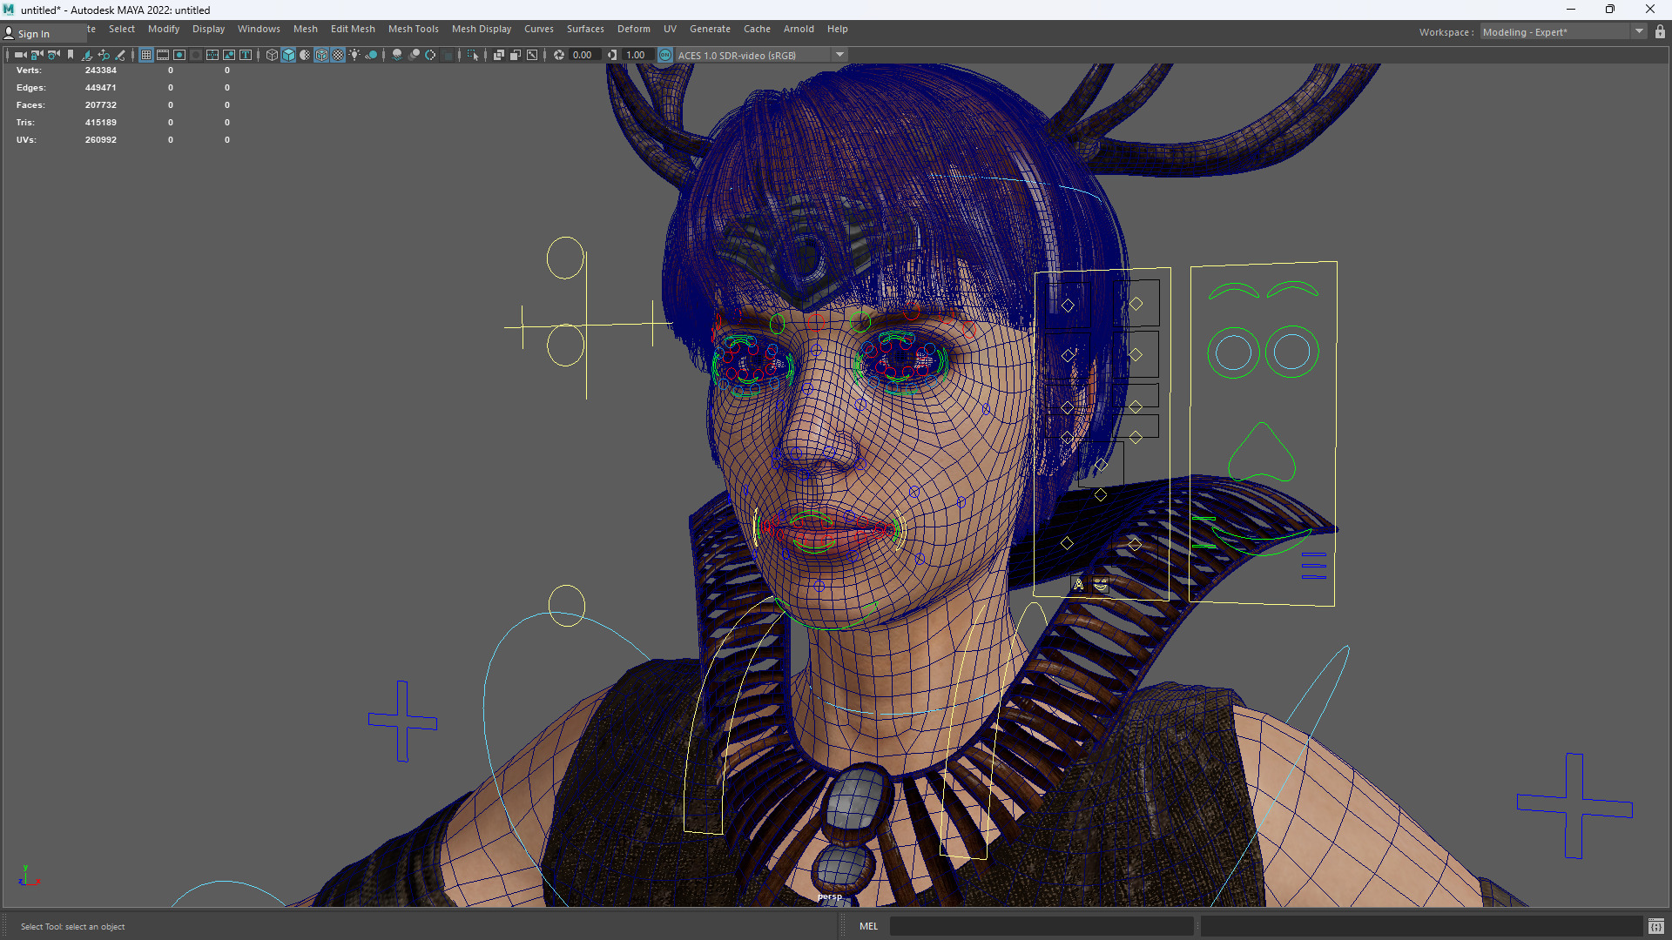Screen dimensions: 1672x940
Task: Open the Arnold menu
Action: [799, 29]
